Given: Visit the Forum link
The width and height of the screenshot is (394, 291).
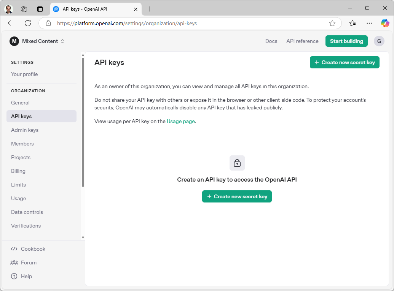Looking at the screenshot, I should (23, 263).
